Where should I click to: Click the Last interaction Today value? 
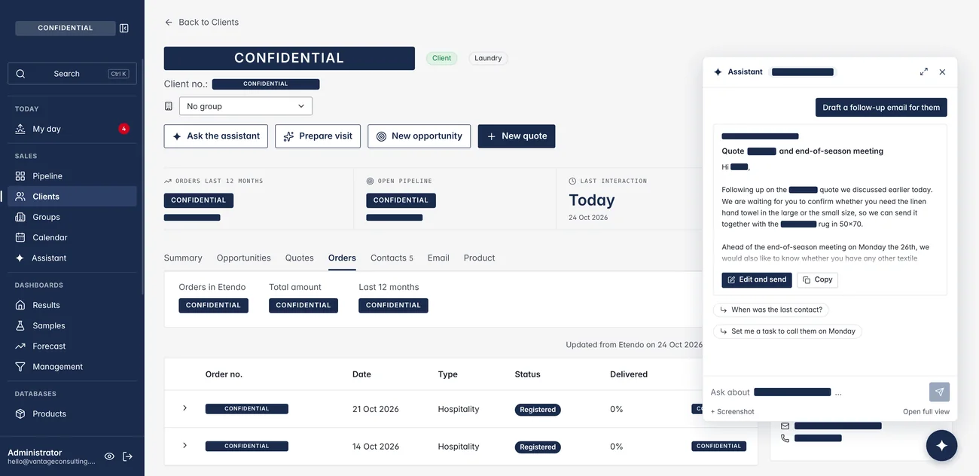tap(592, 200)
